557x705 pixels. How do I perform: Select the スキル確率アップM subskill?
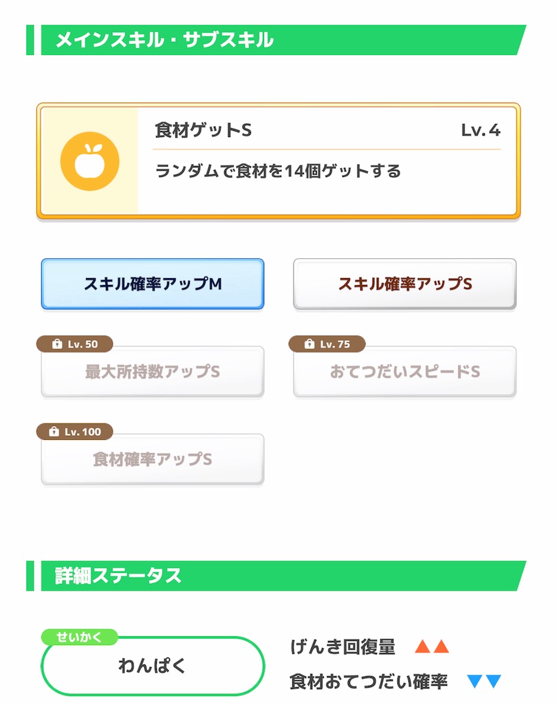(x=153, y=284)
